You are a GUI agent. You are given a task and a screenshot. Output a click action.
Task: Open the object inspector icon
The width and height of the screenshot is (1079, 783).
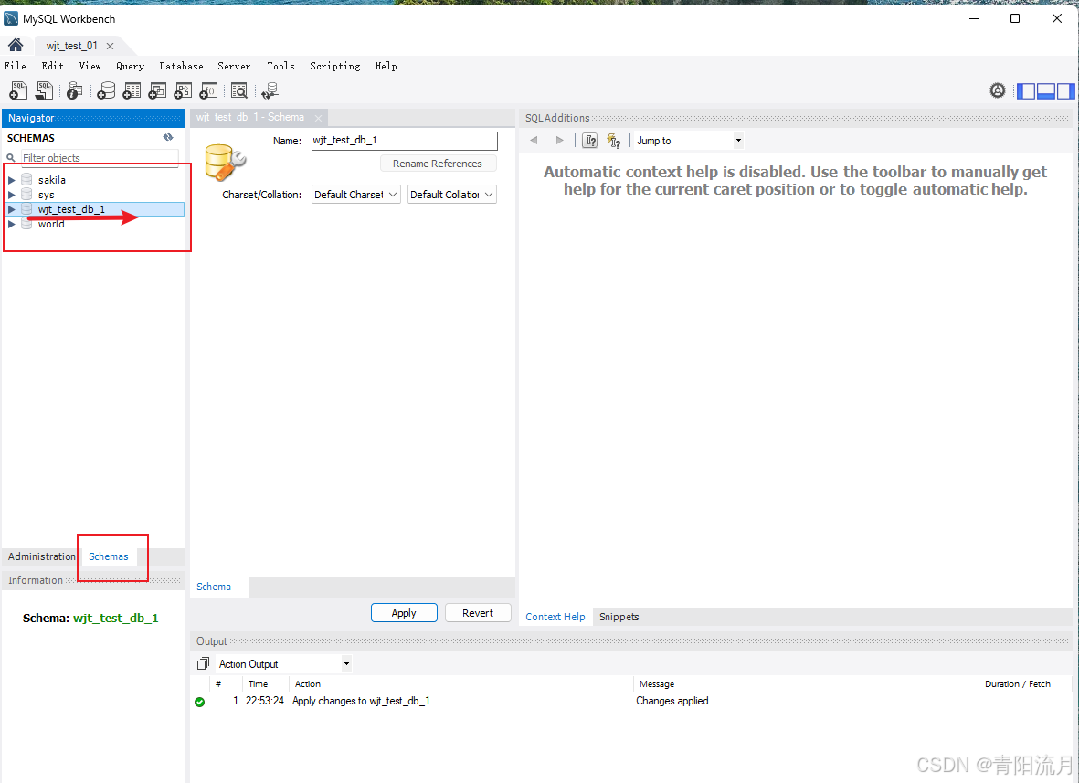coord(74,90)
